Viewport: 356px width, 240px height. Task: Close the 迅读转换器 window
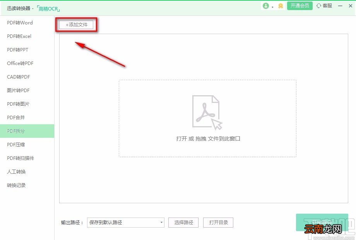coord(350,6)
